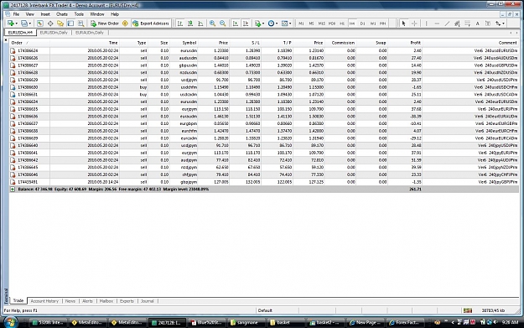Screen dimensions: 524x328
Task: Switch chart to candlesticks icon
Action: (190, 23)
